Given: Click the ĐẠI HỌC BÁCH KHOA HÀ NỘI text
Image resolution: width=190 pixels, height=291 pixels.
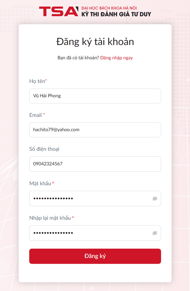Looking at the screenshot, I should 109,8.
